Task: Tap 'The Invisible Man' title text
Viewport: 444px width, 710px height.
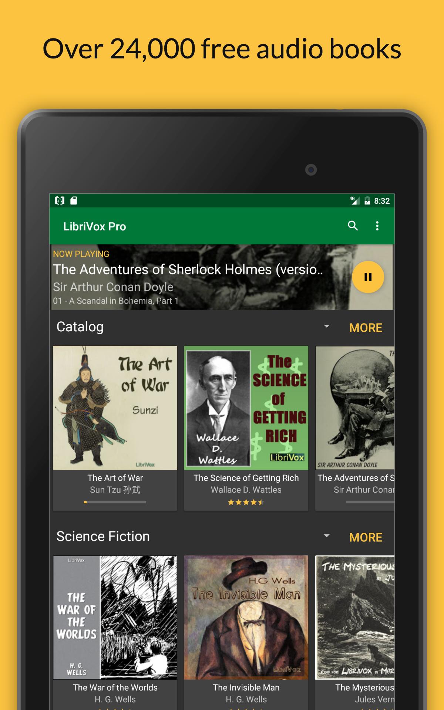Action: pyautogui.click(x=246, y=687)
